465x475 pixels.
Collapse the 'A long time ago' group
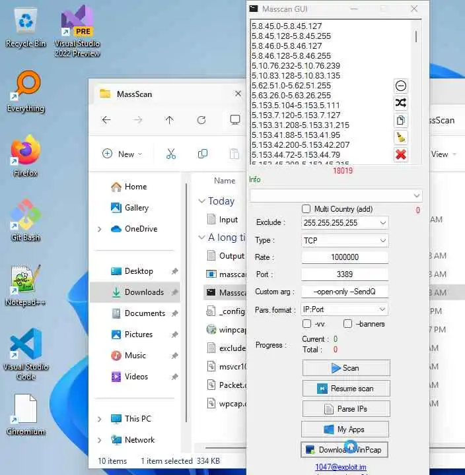tap(201, 237)
